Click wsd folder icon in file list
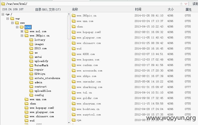Viewport: 198px width, 125px height. (74, 48)
